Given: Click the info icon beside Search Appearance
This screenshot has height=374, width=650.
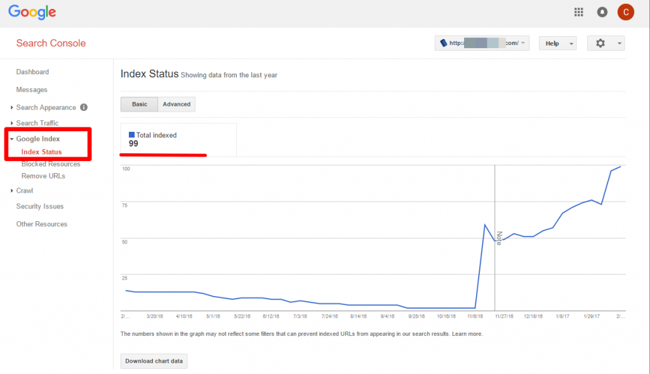Looking at the screenshot, I should [x=83, y=107].
